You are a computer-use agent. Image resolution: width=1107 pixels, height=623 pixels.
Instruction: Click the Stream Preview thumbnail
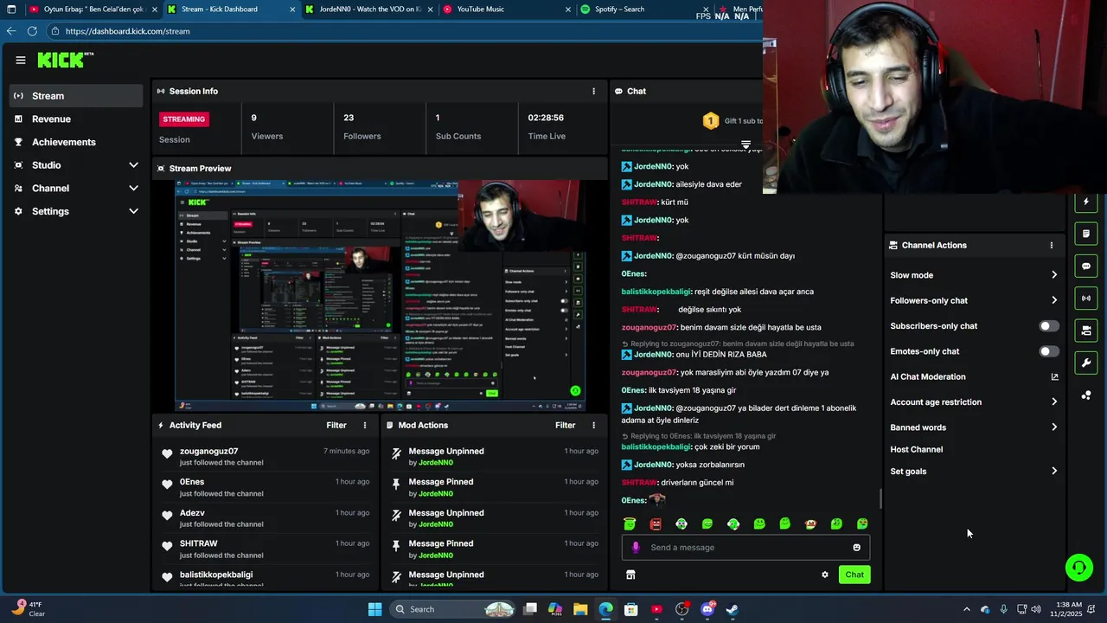(x=381, y=296)
